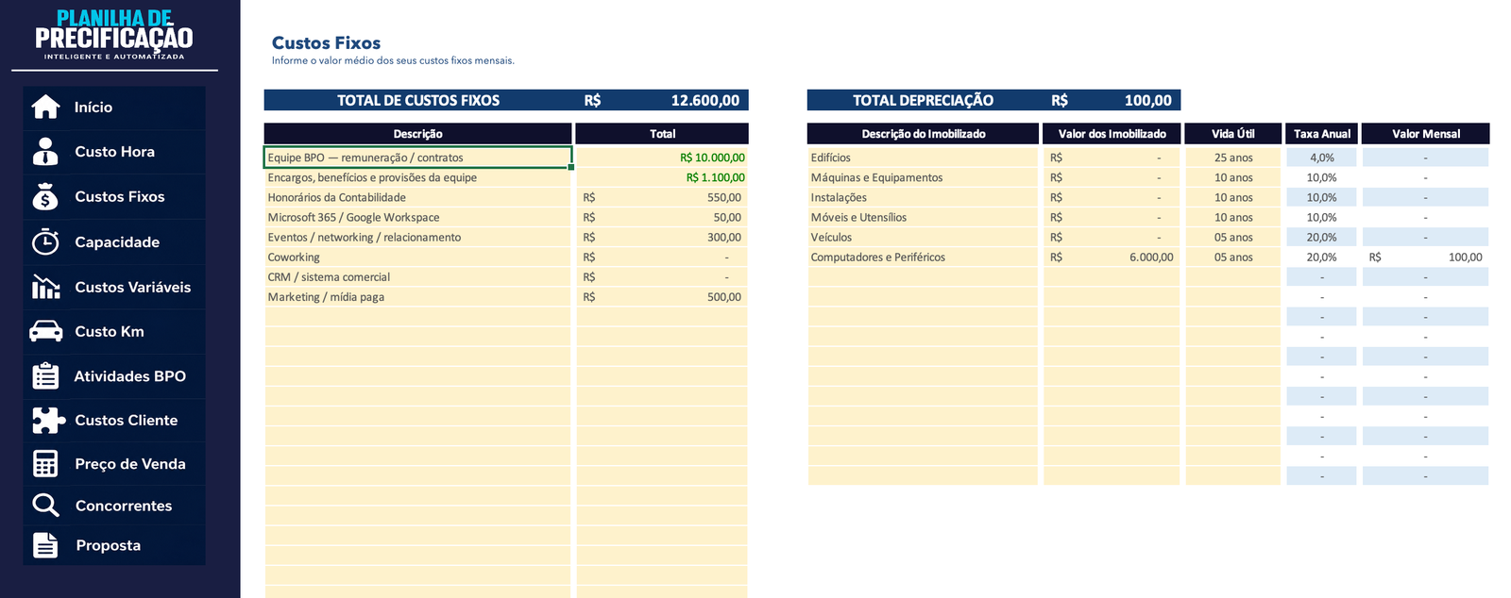Open the Custos Fixos menu entry

pyautogui.click(x=114, y=196)
